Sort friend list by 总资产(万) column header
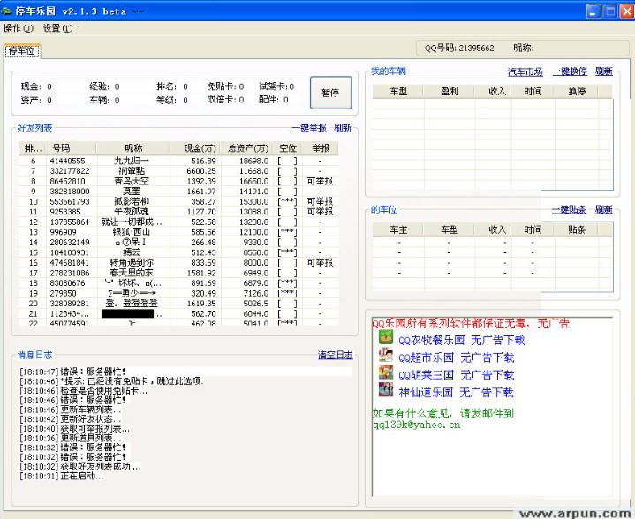Screen dimensions: 635x519 click(x=247, y=148)
